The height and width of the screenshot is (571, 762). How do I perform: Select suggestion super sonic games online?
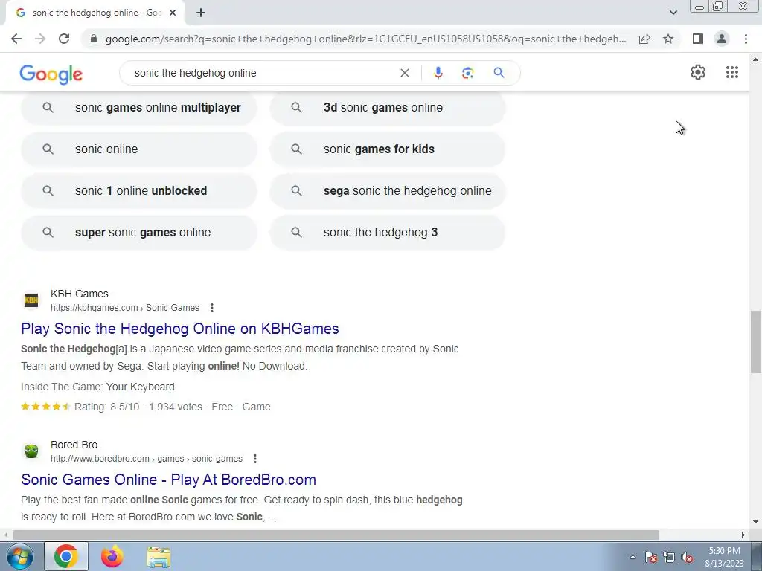(139, 233)
